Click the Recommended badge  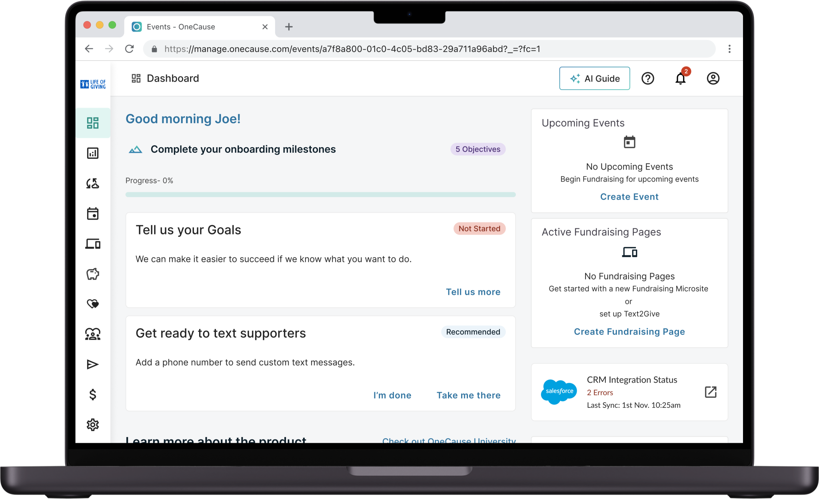coord(473,332)
